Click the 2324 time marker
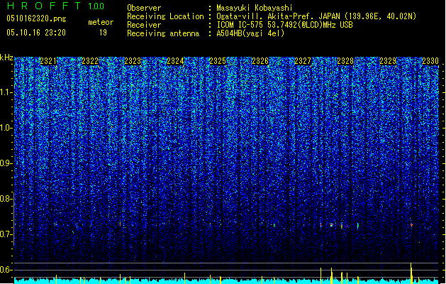 [175, 61]
